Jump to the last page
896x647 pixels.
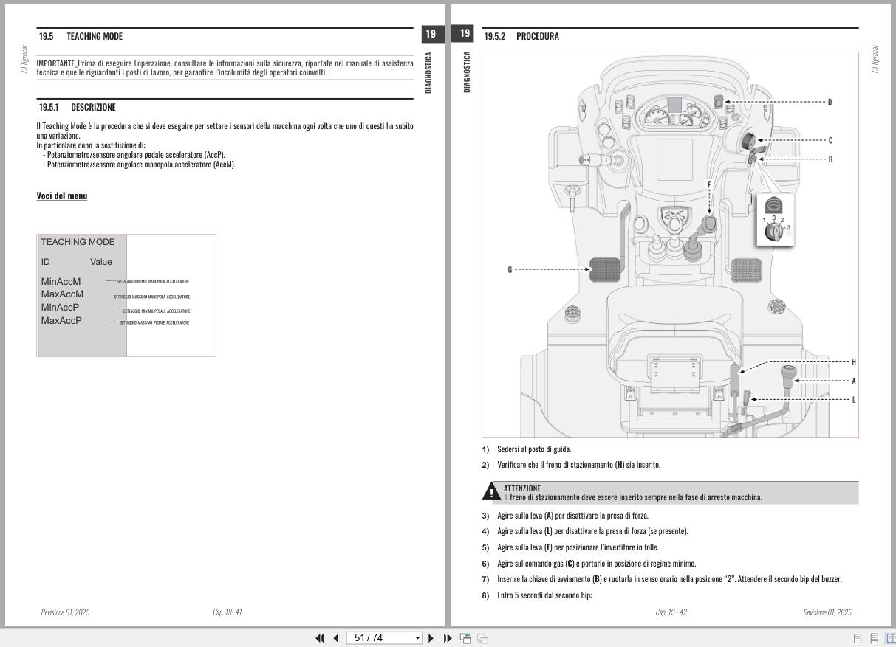[x=448, y=638]
